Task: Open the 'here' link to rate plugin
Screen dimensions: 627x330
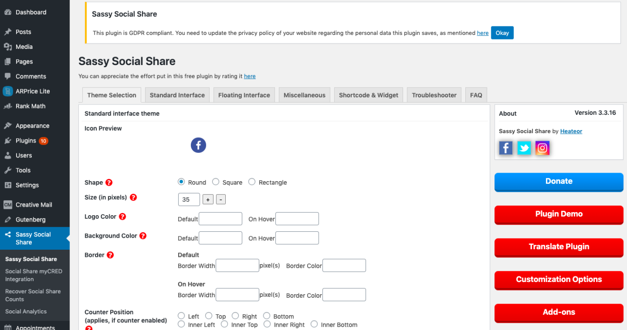Action: [x=250, y=76]
